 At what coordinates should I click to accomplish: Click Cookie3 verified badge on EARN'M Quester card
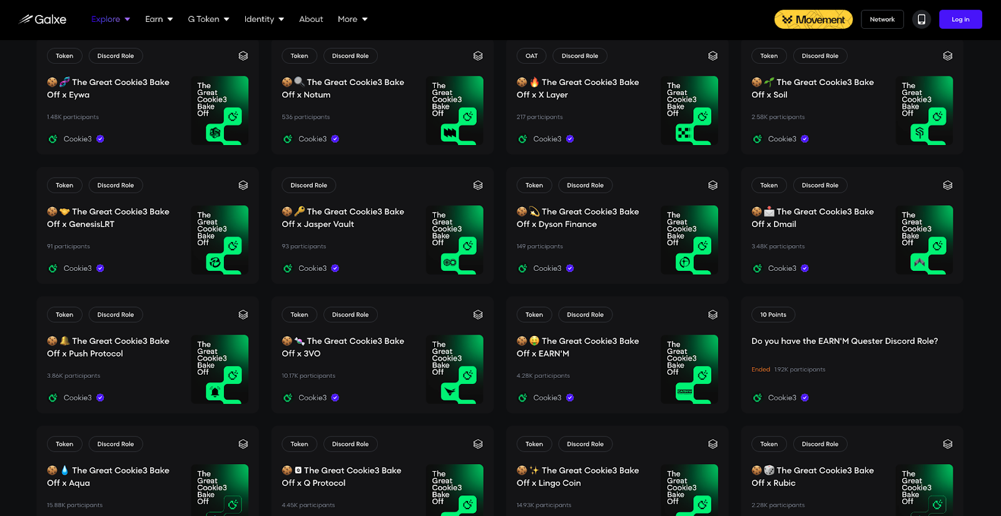click(x=805, y=398)
